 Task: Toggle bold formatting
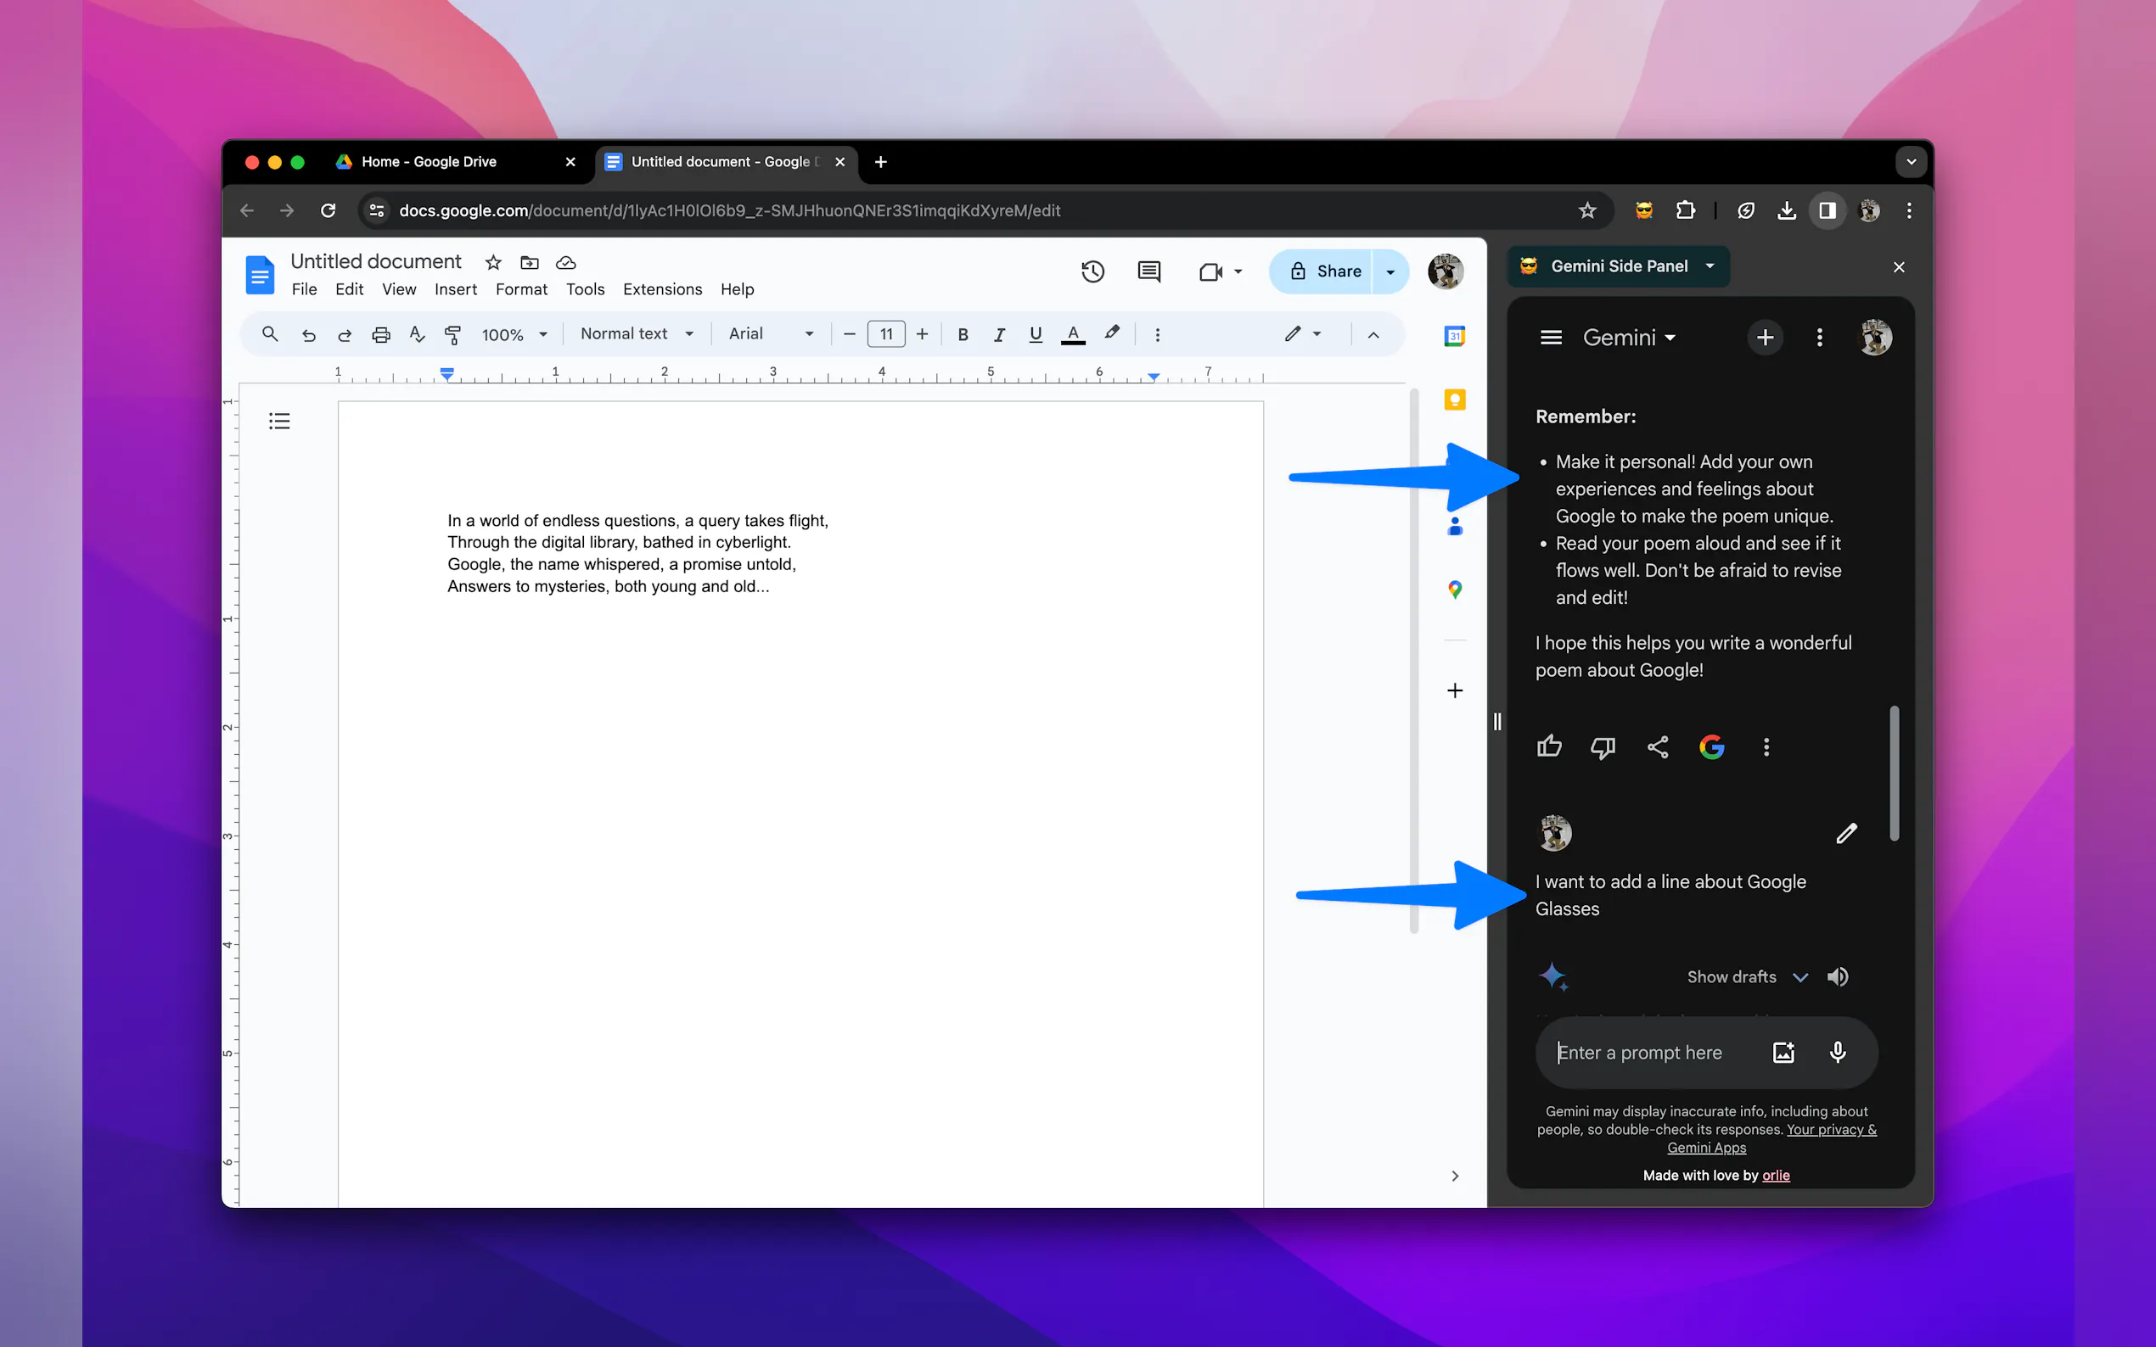point(963,335)
